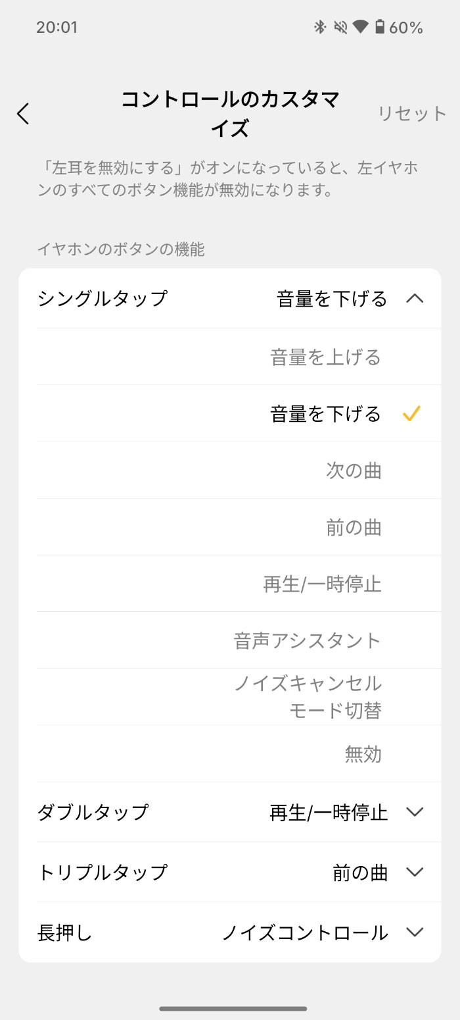Collapse the シングルタップ options list
Viewport: 460px width, 1020px height.
415,298
